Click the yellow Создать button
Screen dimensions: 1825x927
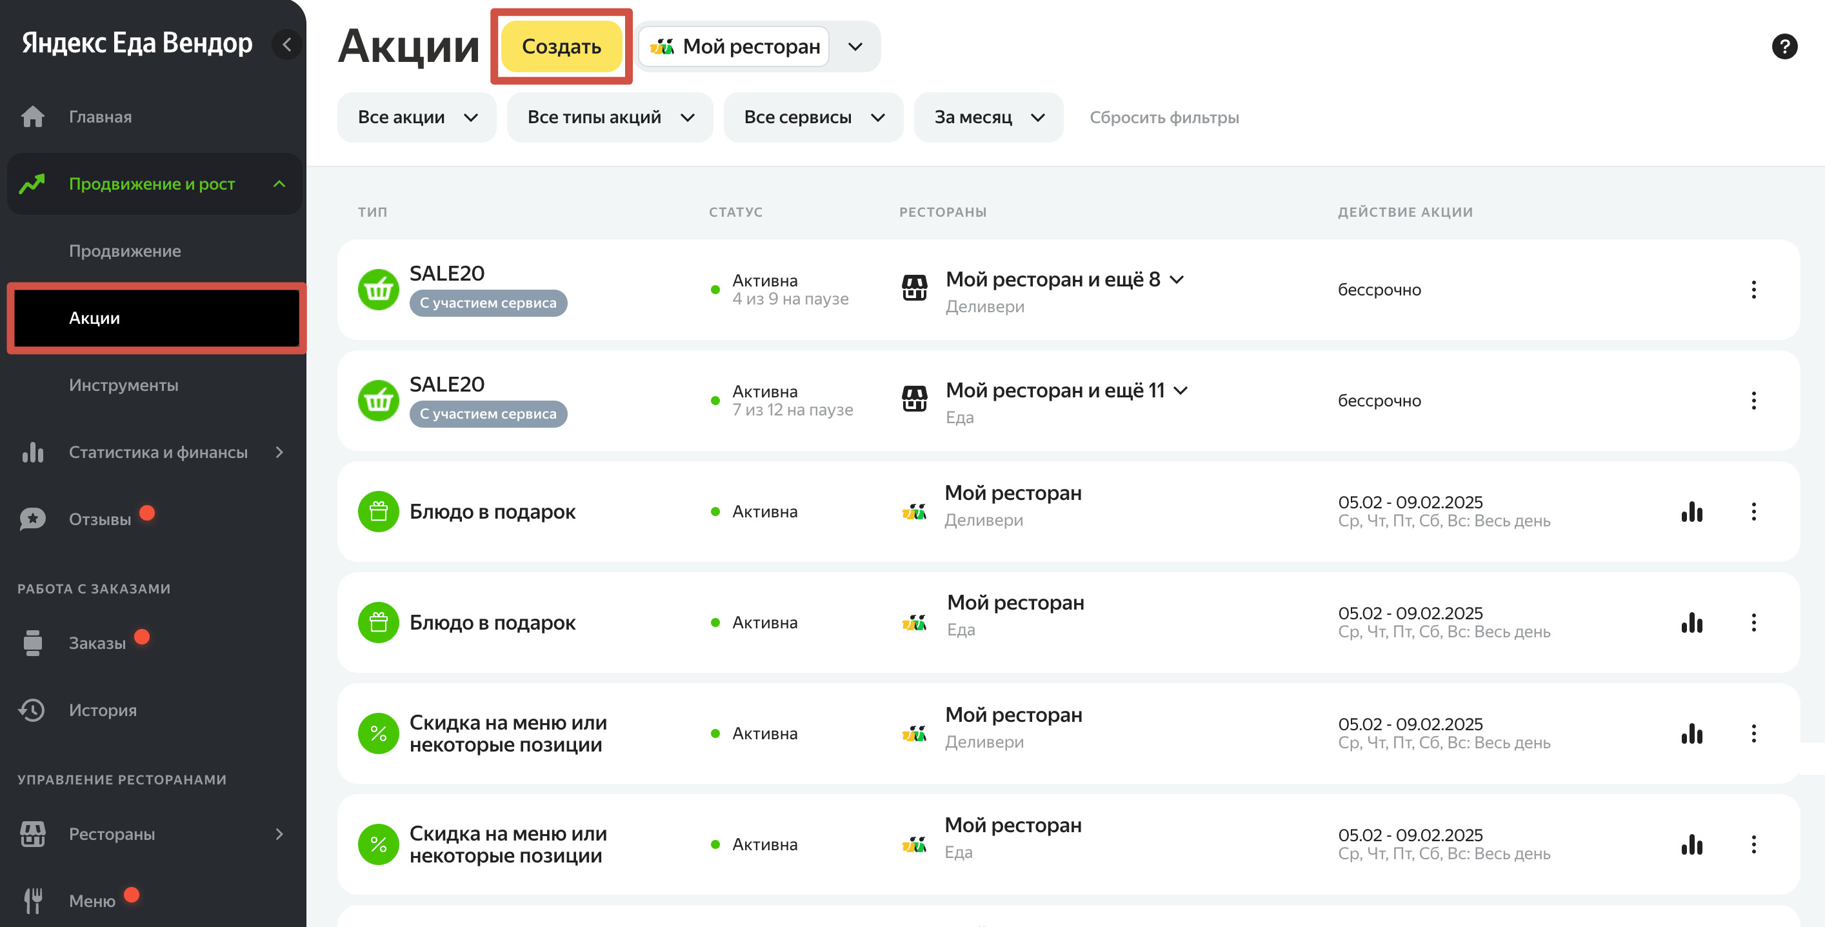tap(561, 47)
